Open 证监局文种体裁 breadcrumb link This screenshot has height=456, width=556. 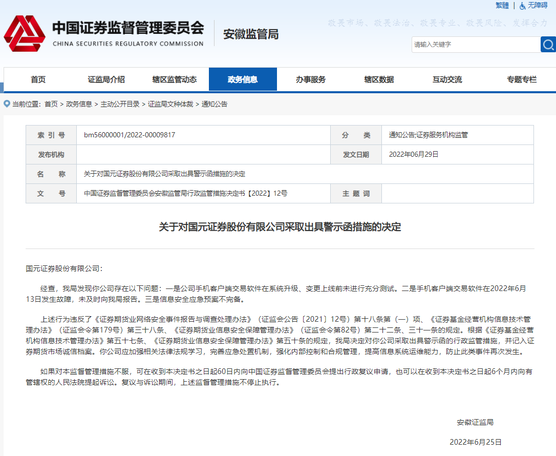pyautogui.click(x=170, y=104)
